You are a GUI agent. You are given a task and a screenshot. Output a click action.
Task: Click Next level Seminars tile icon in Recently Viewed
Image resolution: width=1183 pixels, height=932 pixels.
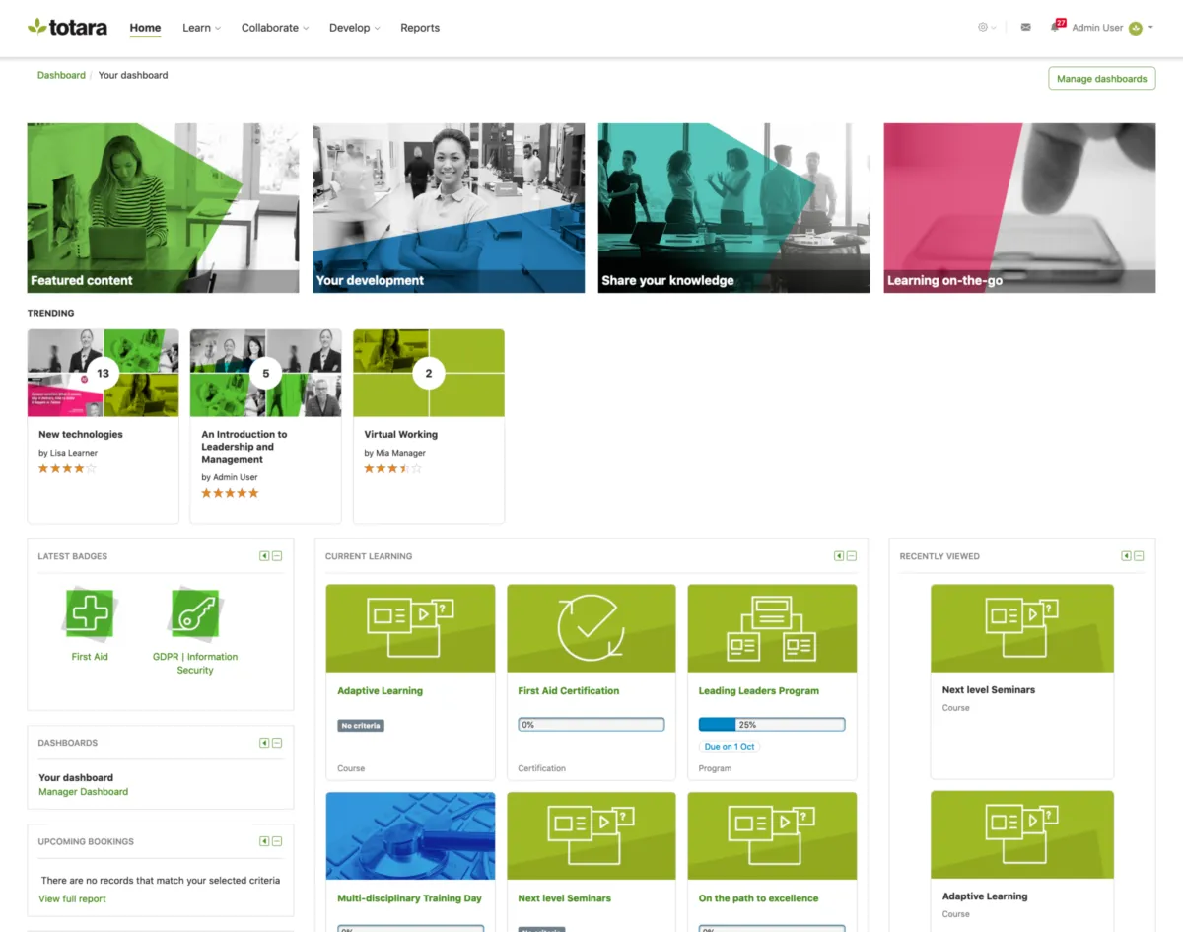click(x=1022, y=628)
